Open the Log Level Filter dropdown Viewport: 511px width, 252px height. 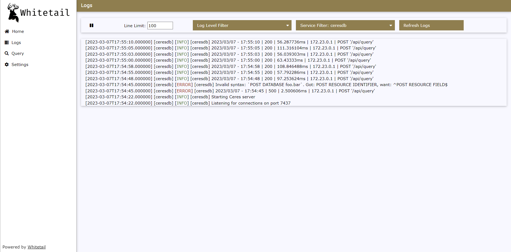pyautogui.click(x=242, y=25)
